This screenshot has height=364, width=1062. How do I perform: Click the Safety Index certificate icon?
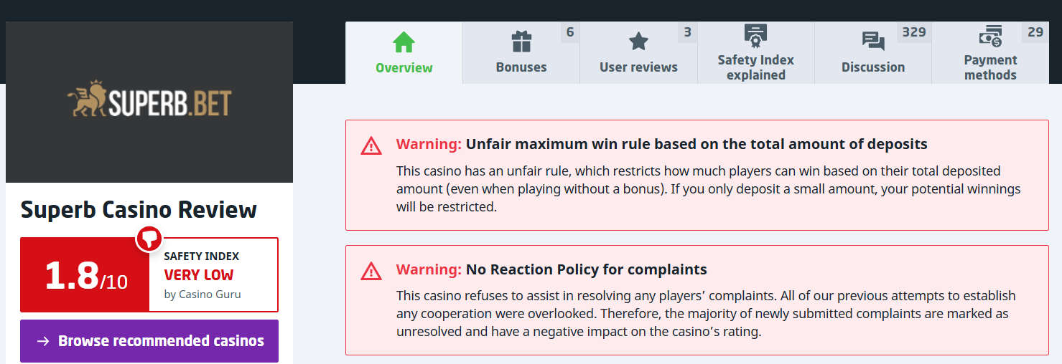pyautogui.click(x=755, y=34)
